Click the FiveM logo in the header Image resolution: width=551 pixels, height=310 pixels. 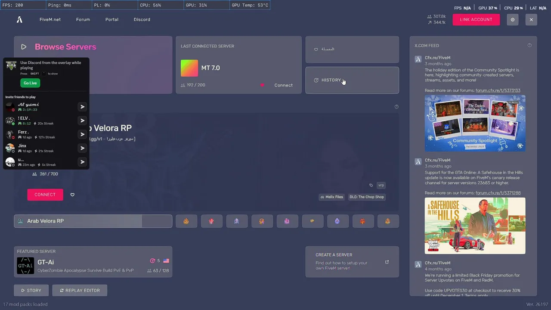click(19, 19)
